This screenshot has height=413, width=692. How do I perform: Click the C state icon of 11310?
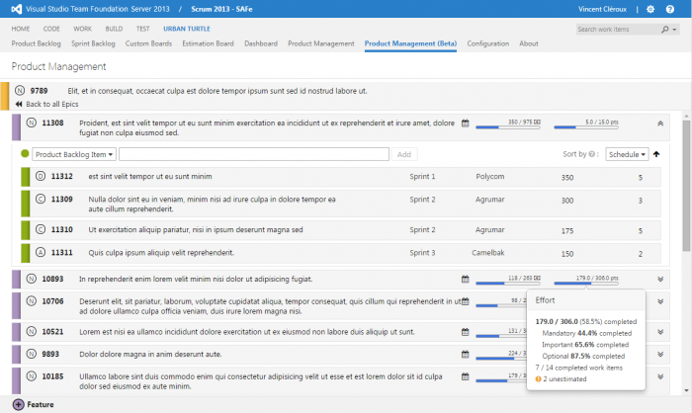click(x=41, y=229)
